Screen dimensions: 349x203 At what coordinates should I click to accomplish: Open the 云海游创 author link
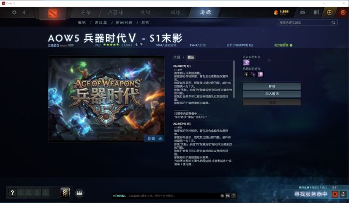click(x=54, y=45)
